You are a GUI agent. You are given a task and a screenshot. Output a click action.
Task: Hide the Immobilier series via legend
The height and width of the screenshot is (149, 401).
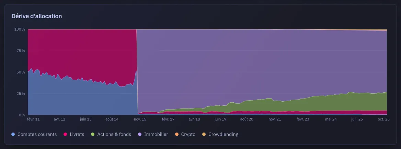click(153, 134)
